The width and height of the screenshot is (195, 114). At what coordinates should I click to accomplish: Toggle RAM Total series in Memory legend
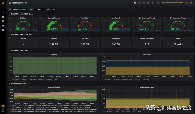pos(107,79)
